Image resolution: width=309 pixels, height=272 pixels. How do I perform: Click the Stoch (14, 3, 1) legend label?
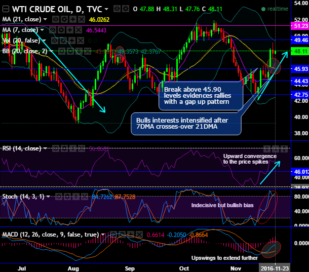(23, 197)
